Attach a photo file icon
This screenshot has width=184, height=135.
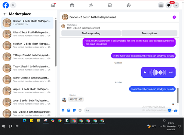tap(68, 110)
